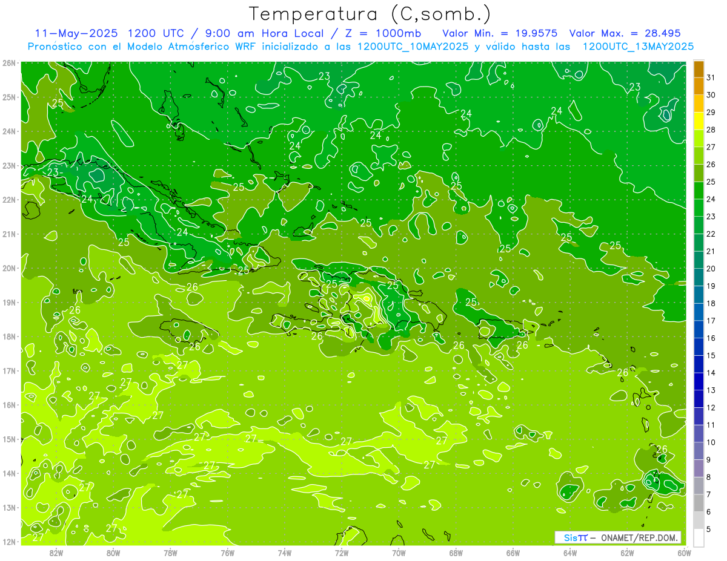Select 'Valor Min. = 19.9575' in the header
Image resolution: width=727 pixels, height=561 pixels.
pos(500,33)
